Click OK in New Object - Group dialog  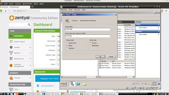100,56
